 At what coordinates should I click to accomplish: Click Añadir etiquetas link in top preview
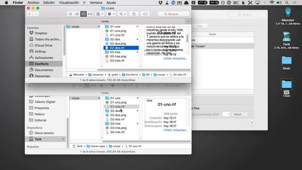pyautogui.click(x=176, y=59)
